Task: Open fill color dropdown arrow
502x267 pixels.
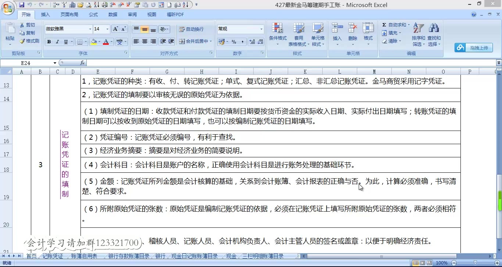Action: pos(99,42)
